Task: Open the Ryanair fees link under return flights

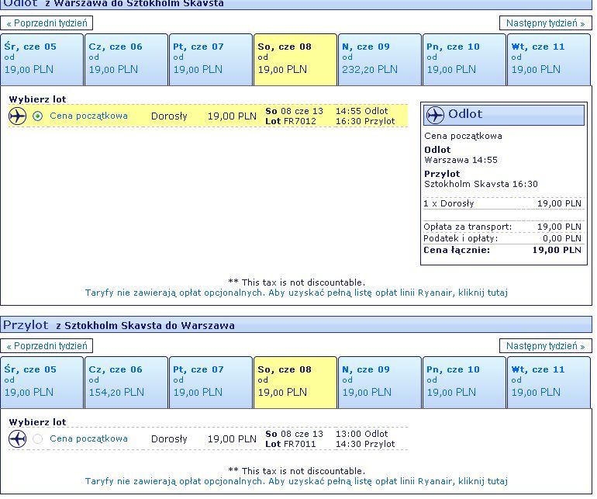Action: [x=296, y=481]
